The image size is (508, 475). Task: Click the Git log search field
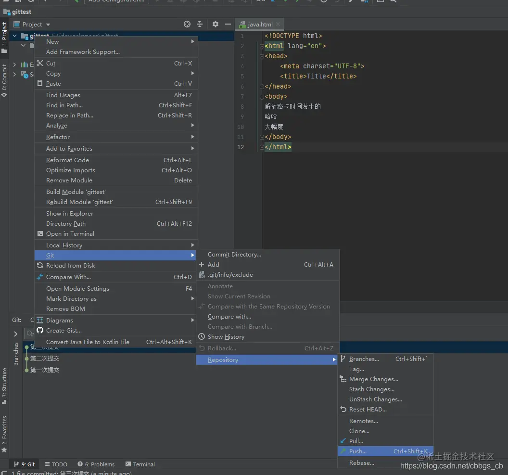pyautogui.click(x=29, y=333)
